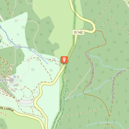Click the 'de Lodève' road name label

tap(7, 109)
